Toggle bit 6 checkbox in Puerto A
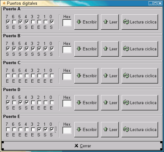 pos(14,22)
